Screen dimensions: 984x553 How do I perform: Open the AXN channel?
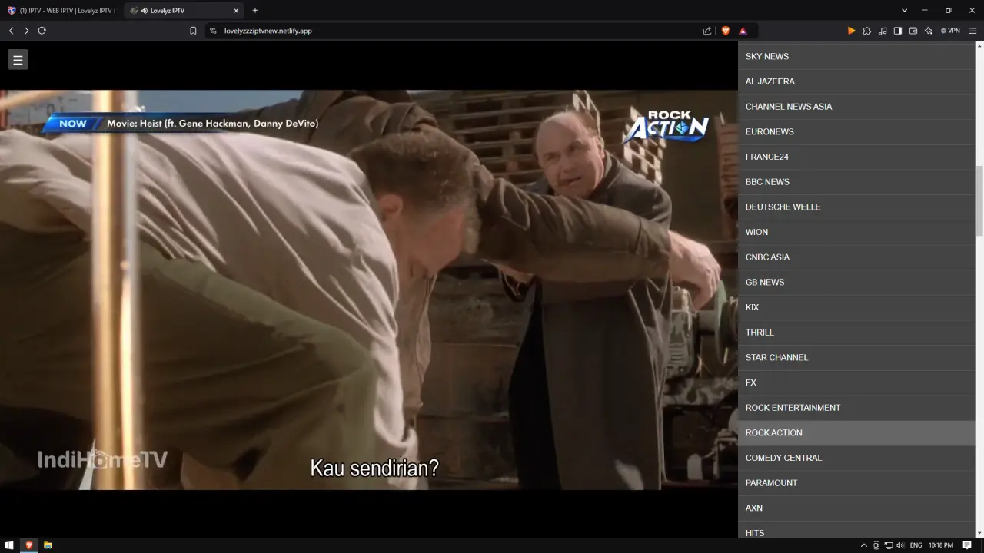[x=856, y=508]
